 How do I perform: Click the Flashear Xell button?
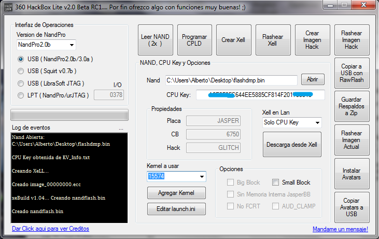tap(273, 40)
